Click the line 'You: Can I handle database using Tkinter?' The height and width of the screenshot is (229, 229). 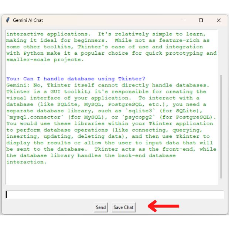coord(76,79)
